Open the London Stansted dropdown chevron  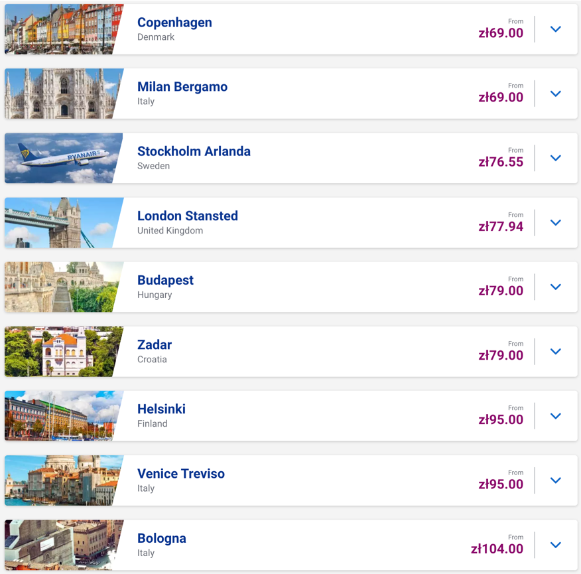click(555, 222)
